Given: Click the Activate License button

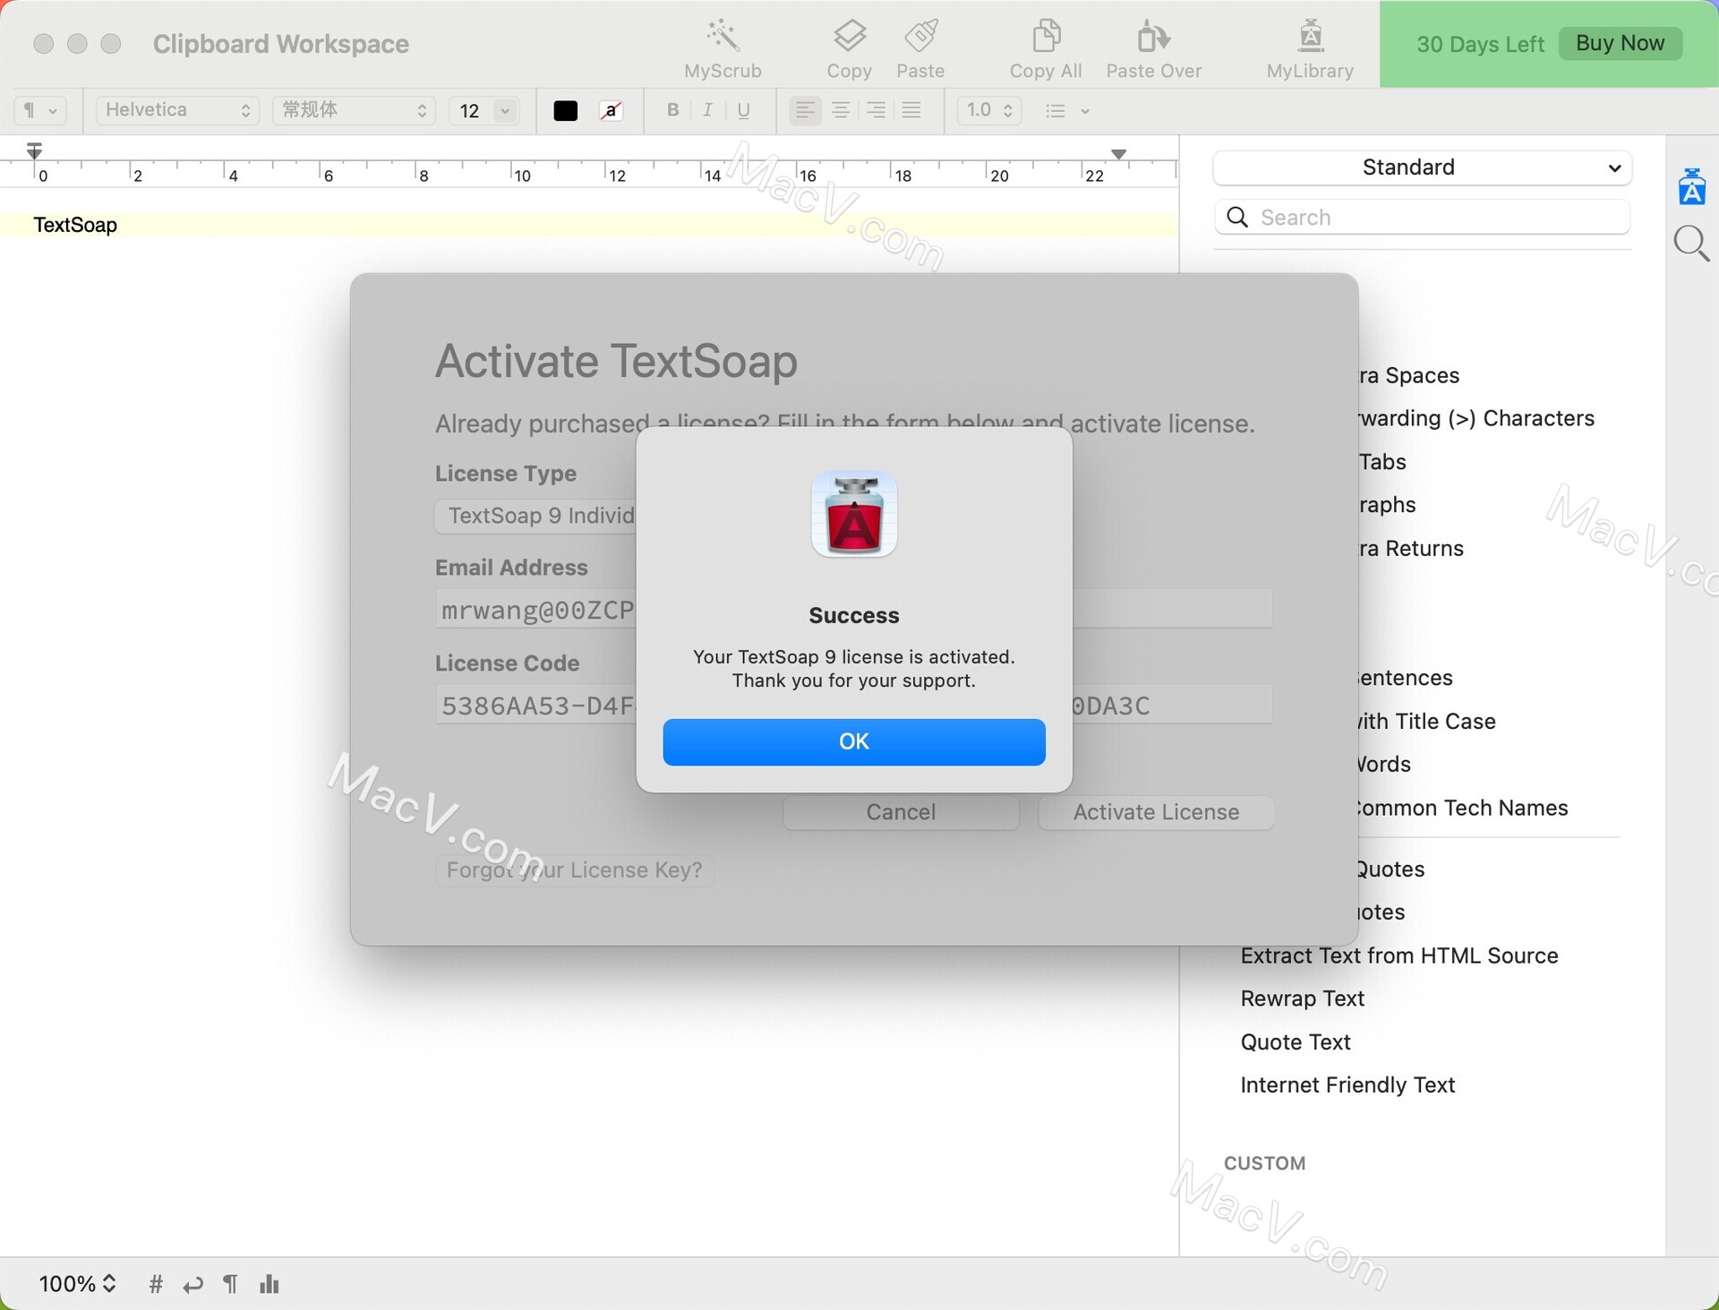Looking at the screenshot, I should pos(1156,812).
